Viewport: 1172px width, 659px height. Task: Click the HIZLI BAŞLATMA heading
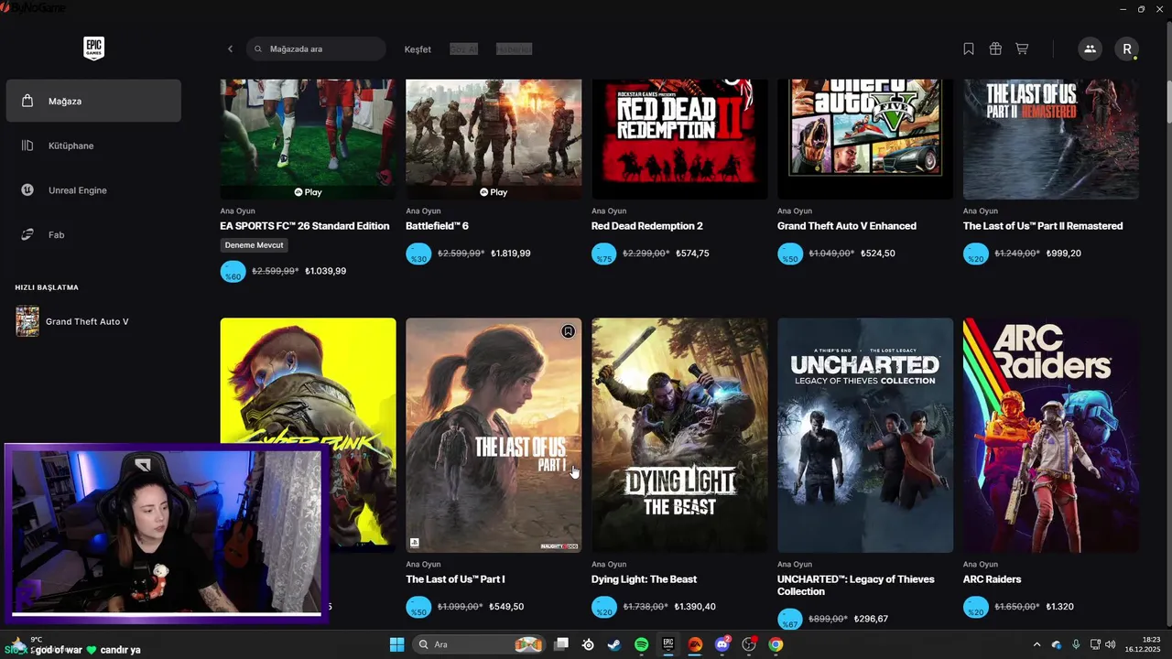click(47, 287)
